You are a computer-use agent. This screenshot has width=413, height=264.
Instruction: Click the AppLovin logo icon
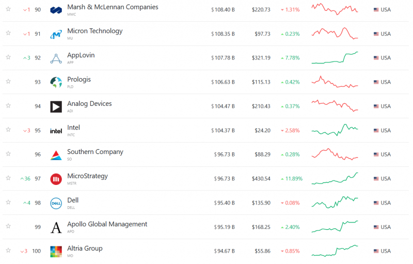click(x=56, y=58)
